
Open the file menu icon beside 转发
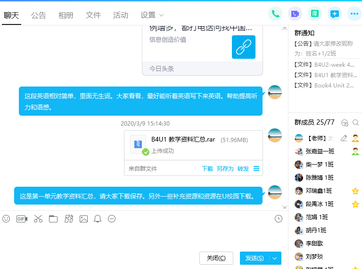click(x=256, y=168)
